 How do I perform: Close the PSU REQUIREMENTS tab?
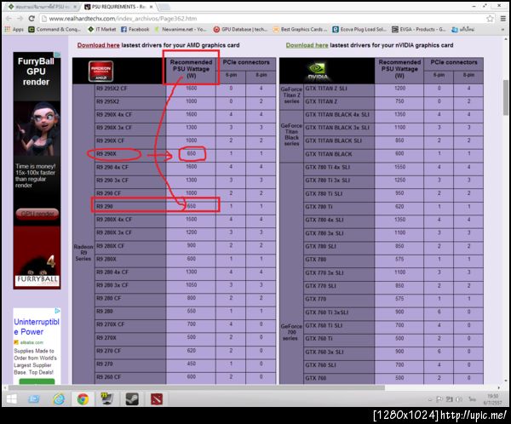coord(152,7)
